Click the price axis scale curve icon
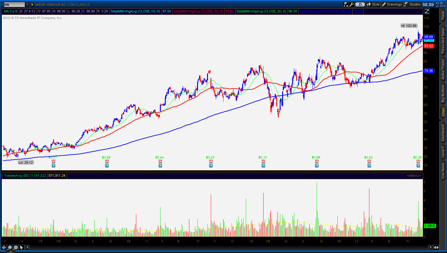 [x=427, y=11]
